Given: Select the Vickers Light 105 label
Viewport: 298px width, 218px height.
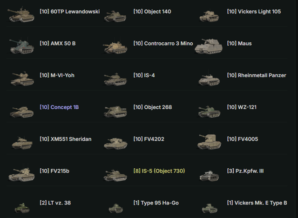Looking at the screenshot, I should (254, 12).
